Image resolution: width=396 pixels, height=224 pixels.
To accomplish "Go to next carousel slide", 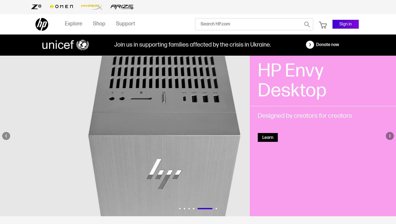I will point(390,136).
